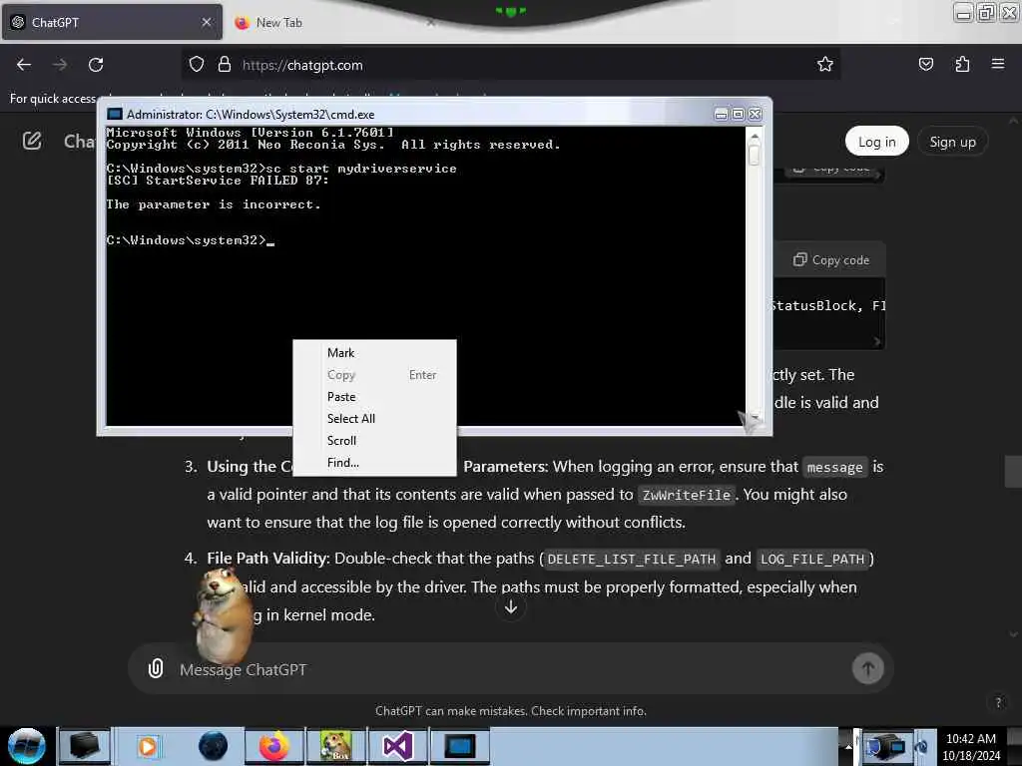Image resolution: width=1022 pixels, height=766 pixels.
Task: Open the Firefox hamburger application menu
Action: 998,64
